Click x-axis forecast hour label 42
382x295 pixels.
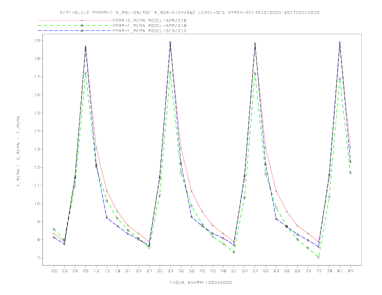click(202, 271)
